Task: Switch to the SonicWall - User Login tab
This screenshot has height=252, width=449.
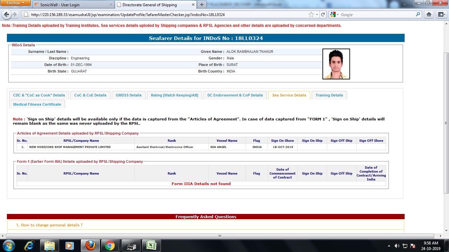Action: point(73,5)
